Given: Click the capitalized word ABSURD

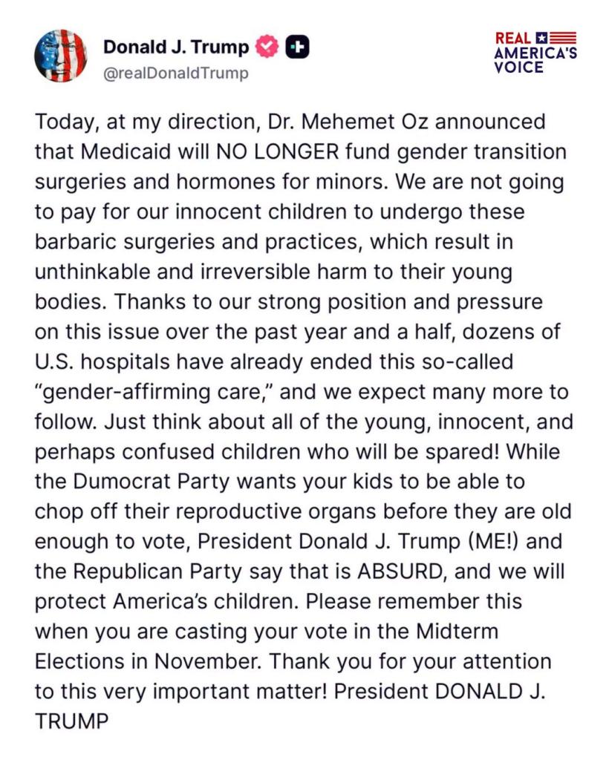Looking at the screenshot, I should tap(400, 571).
